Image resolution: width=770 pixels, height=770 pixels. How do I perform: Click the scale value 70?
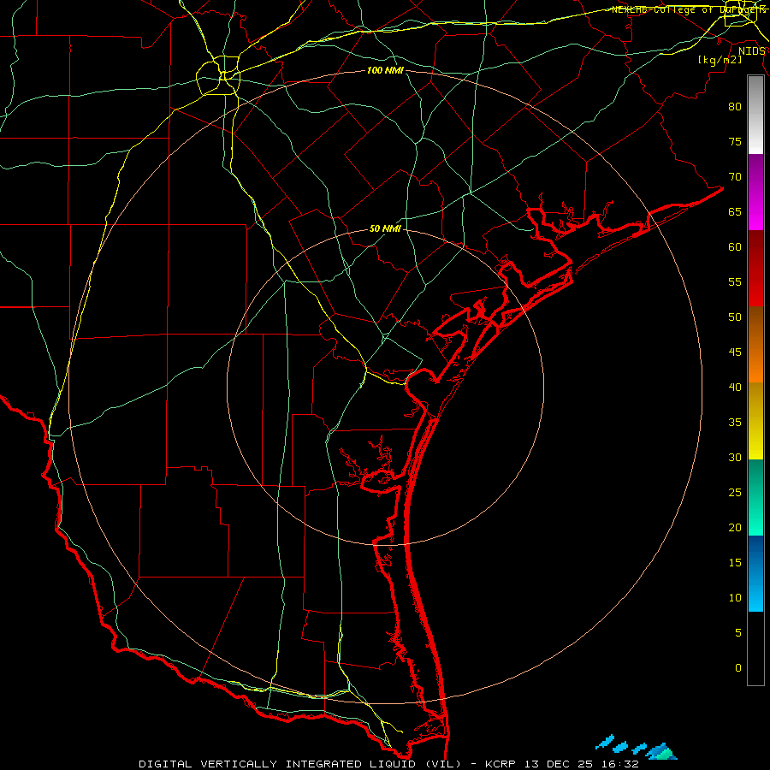735,177
